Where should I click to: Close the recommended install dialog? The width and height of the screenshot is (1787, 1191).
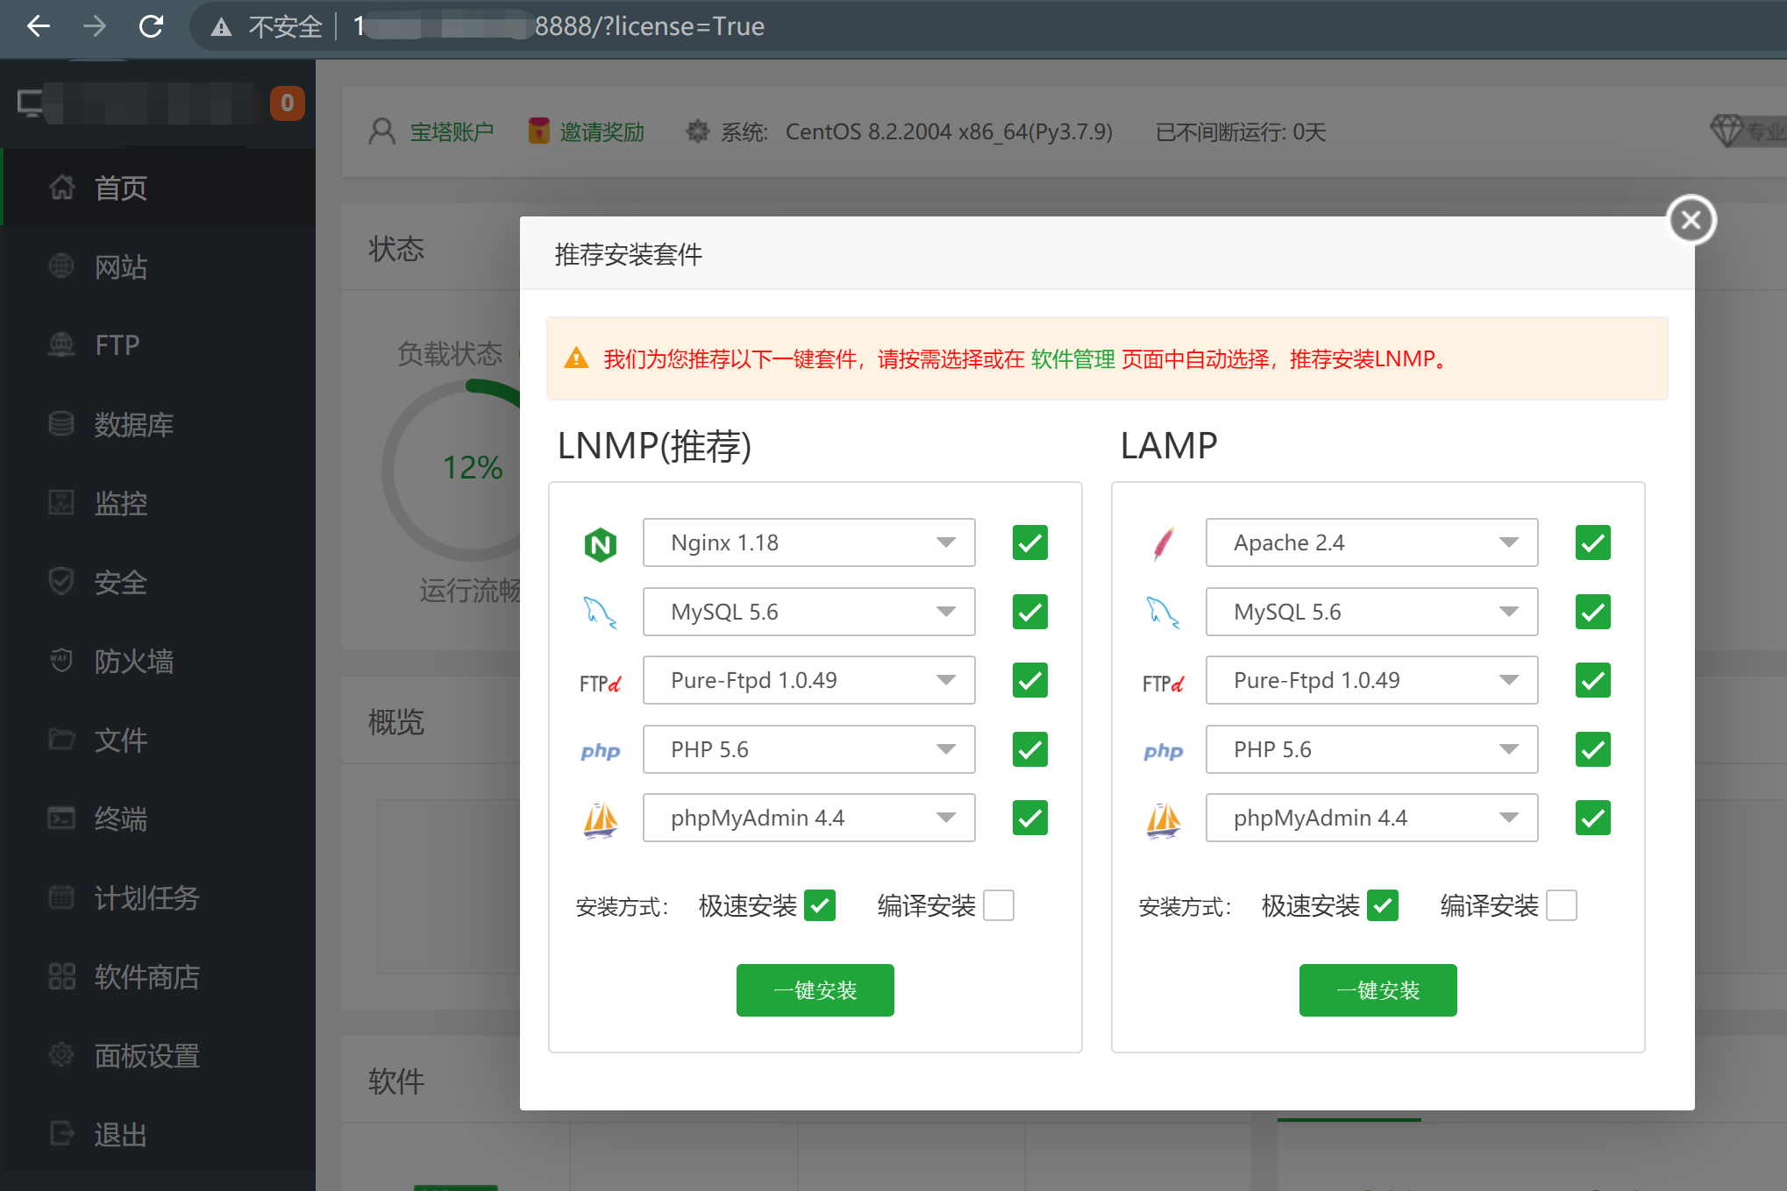click(x=1691, y=220)
